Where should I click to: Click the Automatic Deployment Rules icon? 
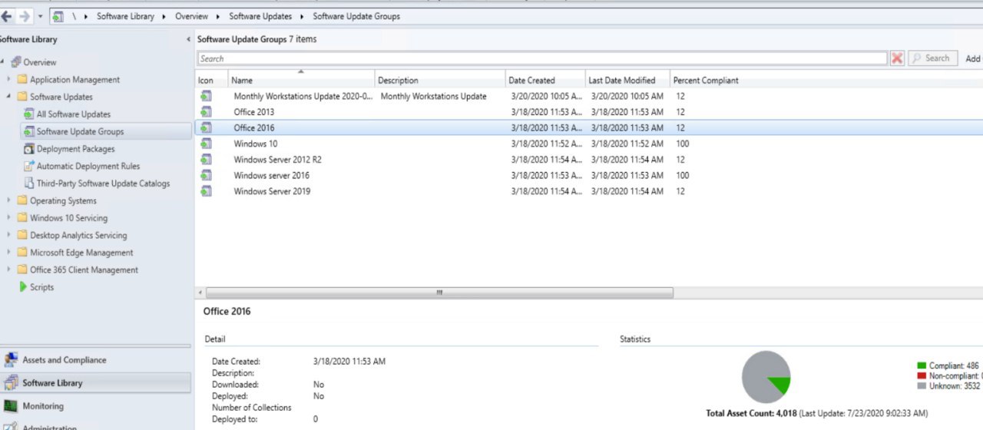click(x=29, y=166)
